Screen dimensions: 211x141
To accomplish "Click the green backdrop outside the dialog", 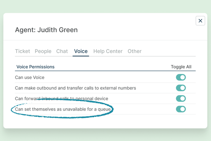I will tap(105, 135).
